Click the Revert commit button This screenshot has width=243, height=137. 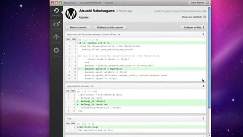(x=78, y=27)
